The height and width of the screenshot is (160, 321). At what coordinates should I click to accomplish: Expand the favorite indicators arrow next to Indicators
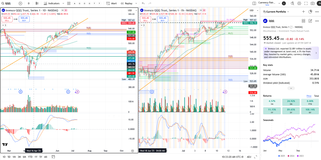pos(63,4)
